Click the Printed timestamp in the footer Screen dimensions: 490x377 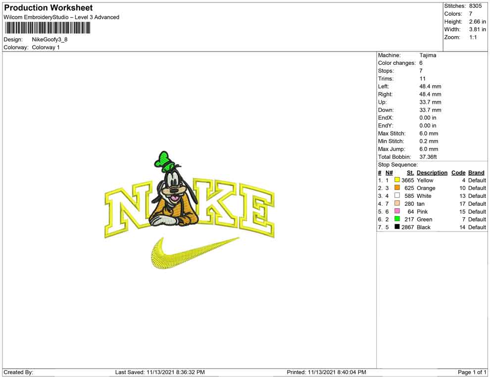point(326,372)
